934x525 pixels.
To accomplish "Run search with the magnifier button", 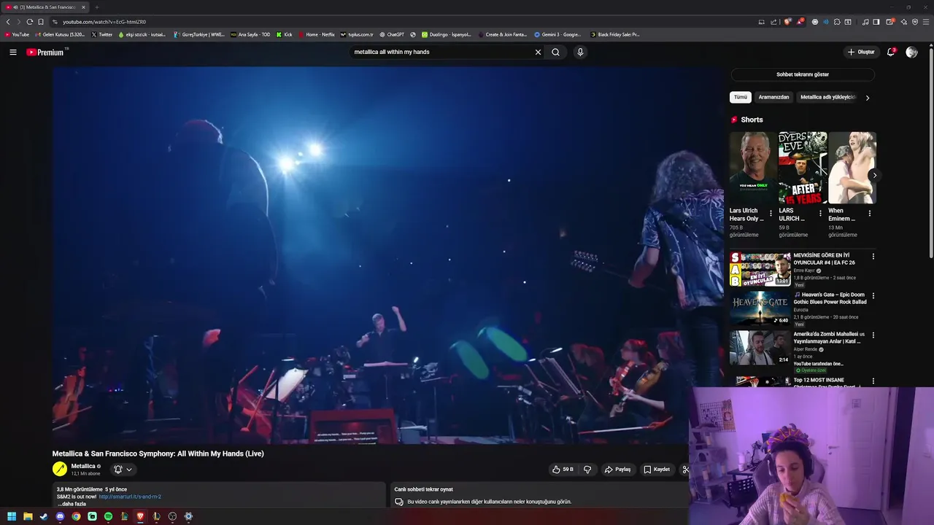I will 555,52.
